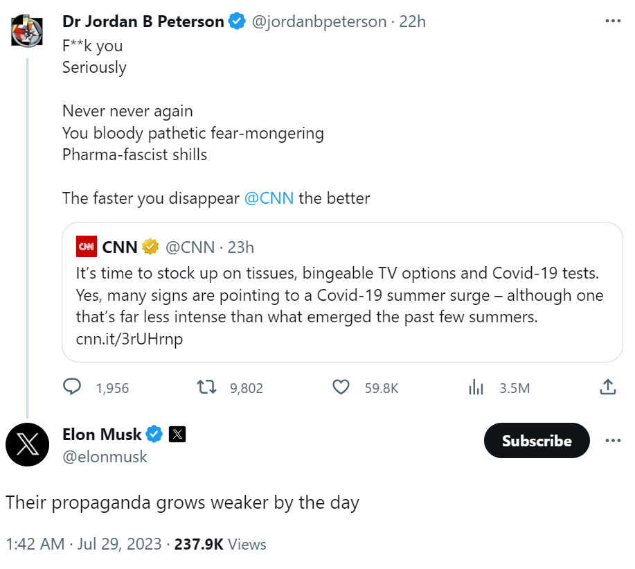Open Elon Musk's X profile avatar
The width and height of the screenshot is (635, 569).
(x=27, y=444)
